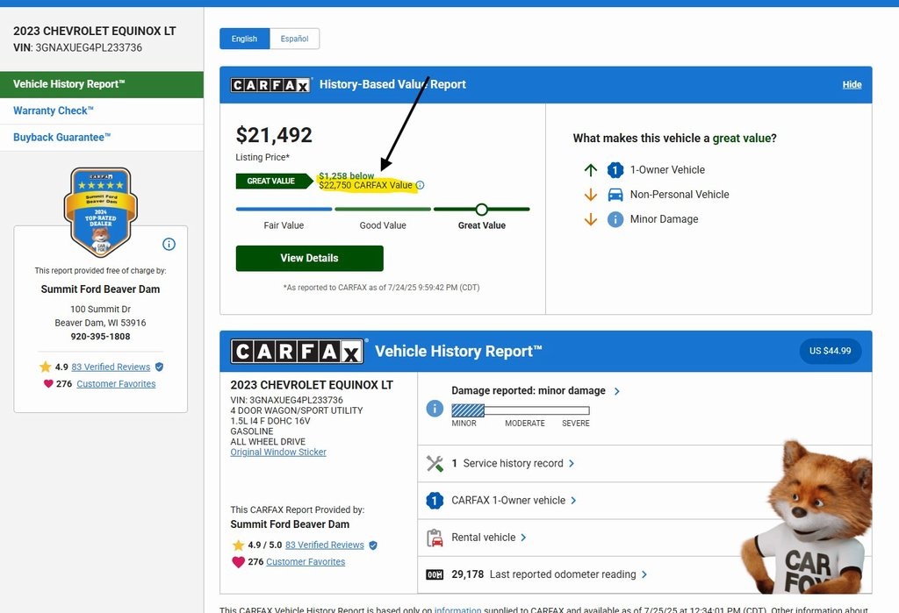The width and height of the screenshot is (899, 613).
Task: Expand the Service history record chevron
Action: 571,463
